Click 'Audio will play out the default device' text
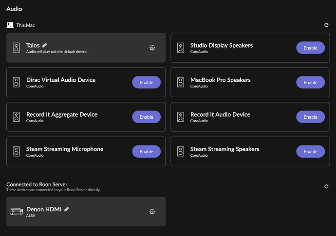The width and height of the screenshot is (336, 236). point(57,52)
